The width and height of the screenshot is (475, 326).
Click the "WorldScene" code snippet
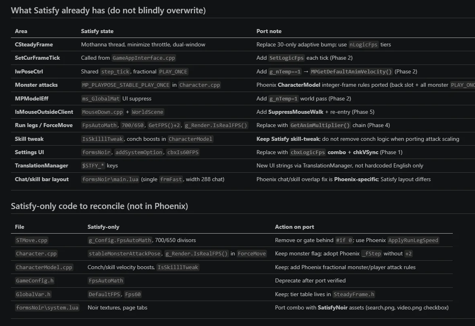[x=147, y=112]
